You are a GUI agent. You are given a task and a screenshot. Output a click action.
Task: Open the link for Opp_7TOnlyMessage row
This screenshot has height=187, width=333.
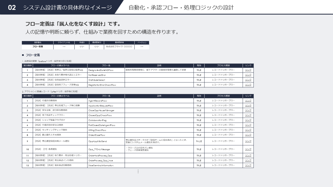click(248, 149)
